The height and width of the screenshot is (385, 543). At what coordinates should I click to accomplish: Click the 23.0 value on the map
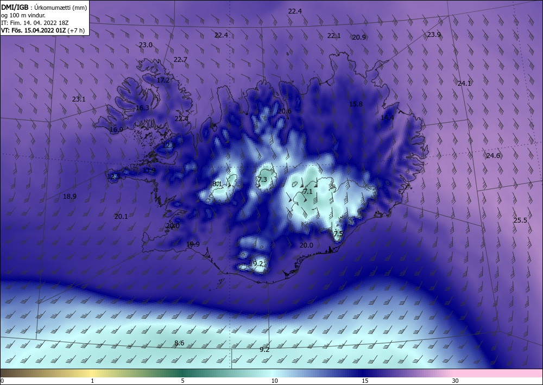coord(146,45)
